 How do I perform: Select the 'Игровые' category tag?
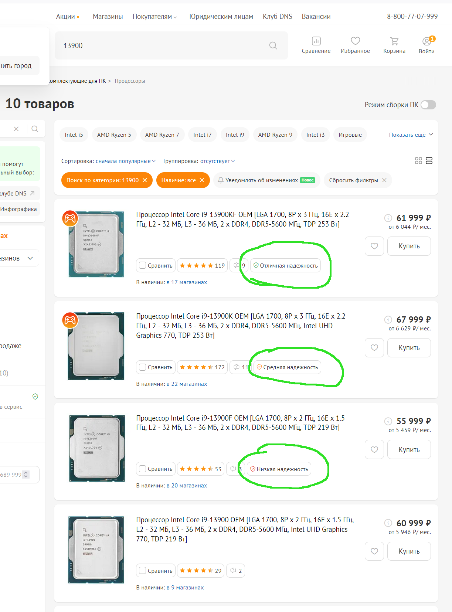(x=350, y=135)
